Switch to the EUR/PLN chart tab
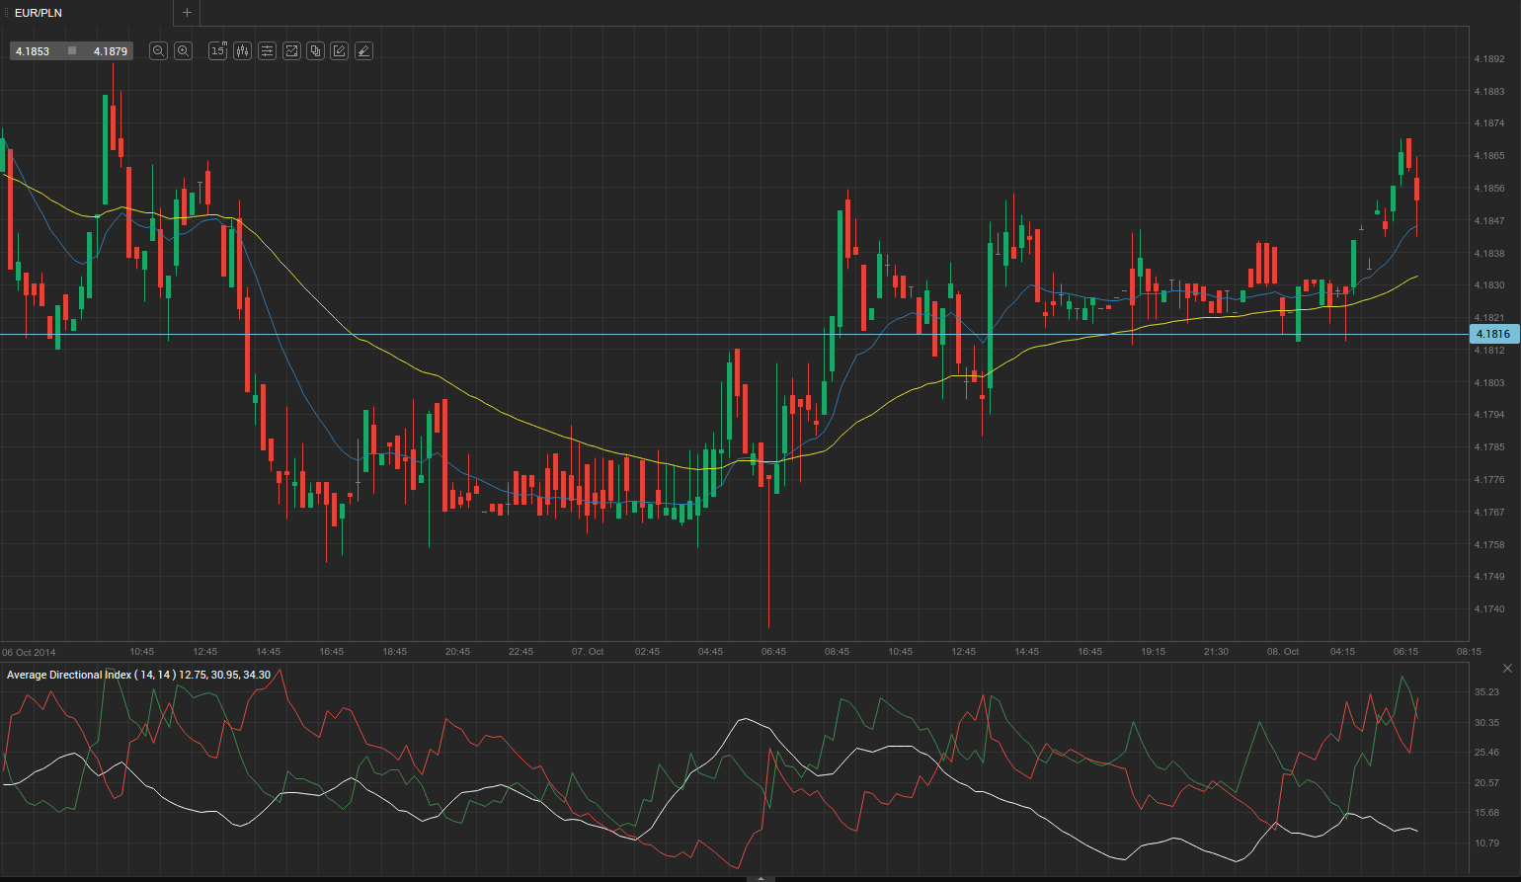 (x=39, y=13)
